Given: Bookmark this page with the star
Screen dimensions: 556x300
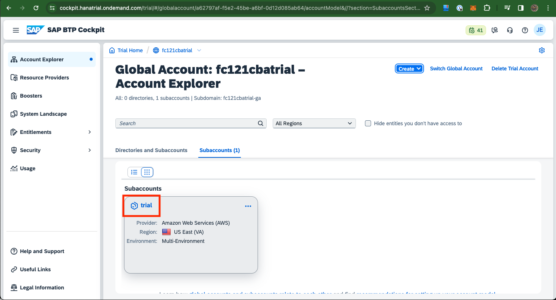Looking at the screenshot, I should pyautogui.click(x=427, y=8).
